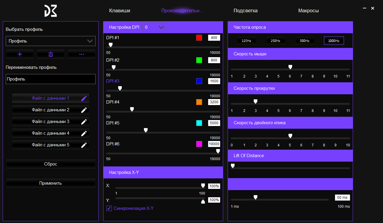Click pencil icon for Файл с данными 1
Image resolution: width=383 pixels, height=223 pixels.
coord(84,98)
